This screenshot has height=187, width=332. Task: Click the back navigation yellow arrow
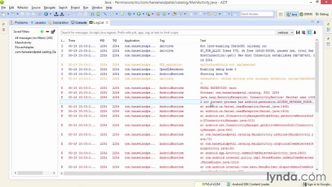[215, 14]
